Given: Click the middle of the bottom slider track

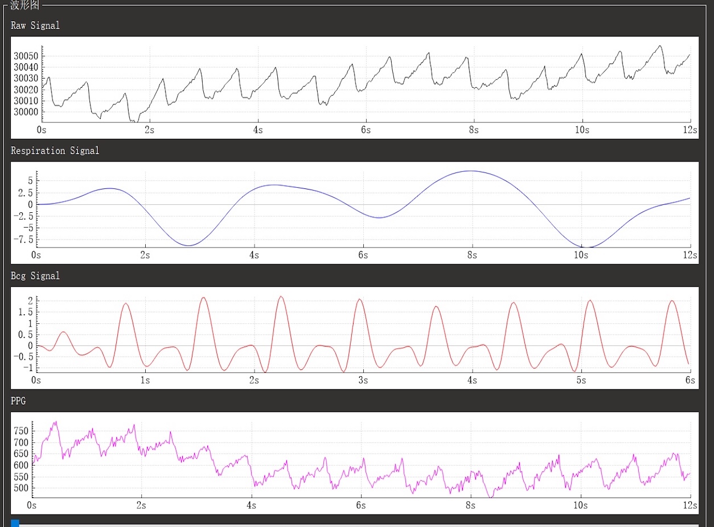Looking at the screenshot, I should click(357, 524).
